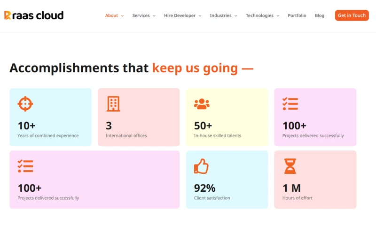Click the crosshair target icon
The width and height of the screenshot is (376, 225).
coord(25,104)
